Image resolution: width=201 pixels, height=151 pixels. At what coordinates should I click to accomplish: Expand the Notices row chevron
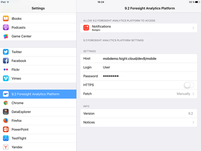[193, 122]
